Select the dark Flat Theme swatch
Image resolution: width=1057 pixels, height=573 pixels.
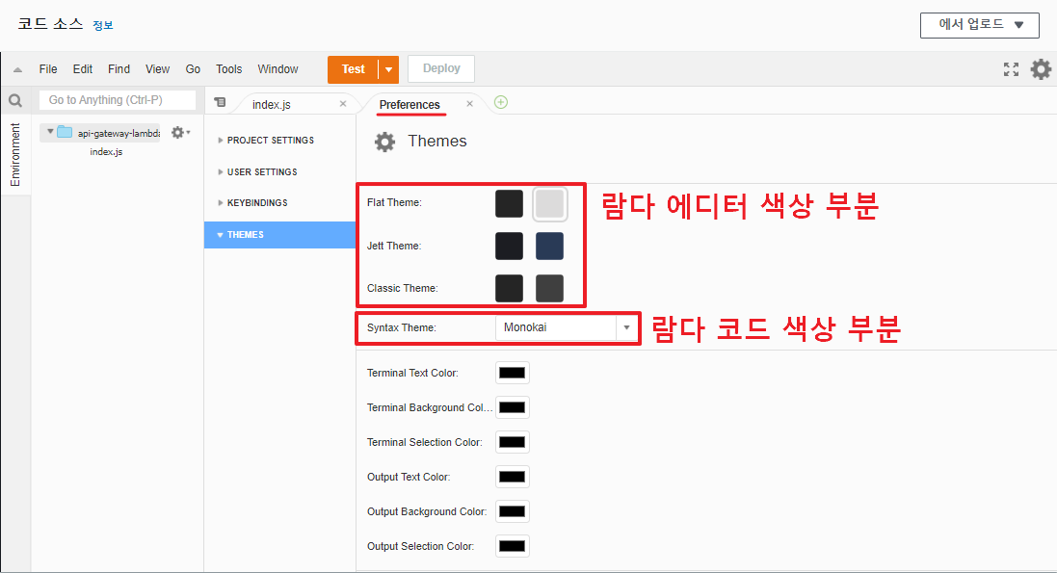[509, 203]
